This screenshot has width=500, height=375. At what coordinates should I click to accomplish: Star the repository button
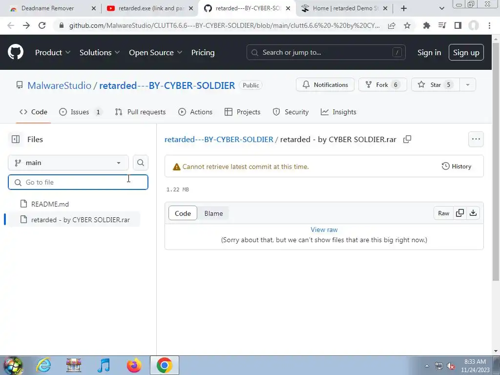click(435, 84)
